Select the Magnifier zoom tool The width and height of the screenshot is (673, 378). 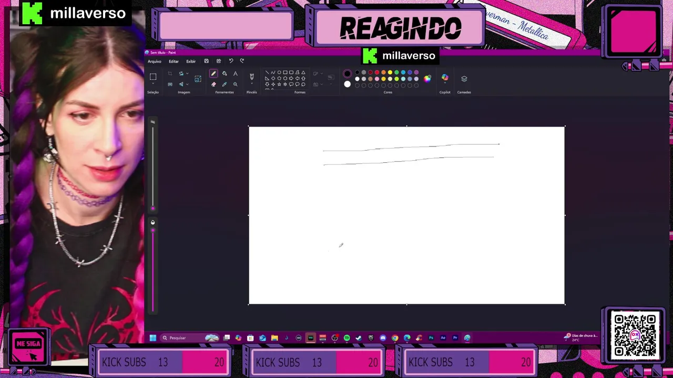pyautogui.click(x=236, y=84)
